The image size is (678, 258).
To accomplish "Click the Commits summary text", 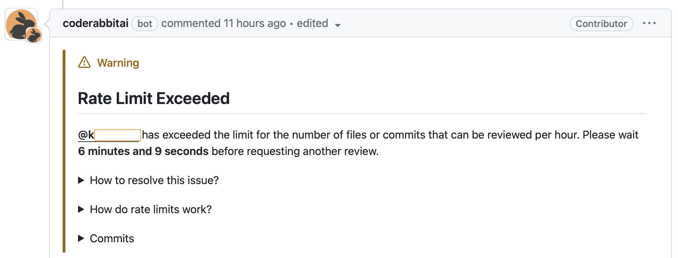I will [112, 238].
